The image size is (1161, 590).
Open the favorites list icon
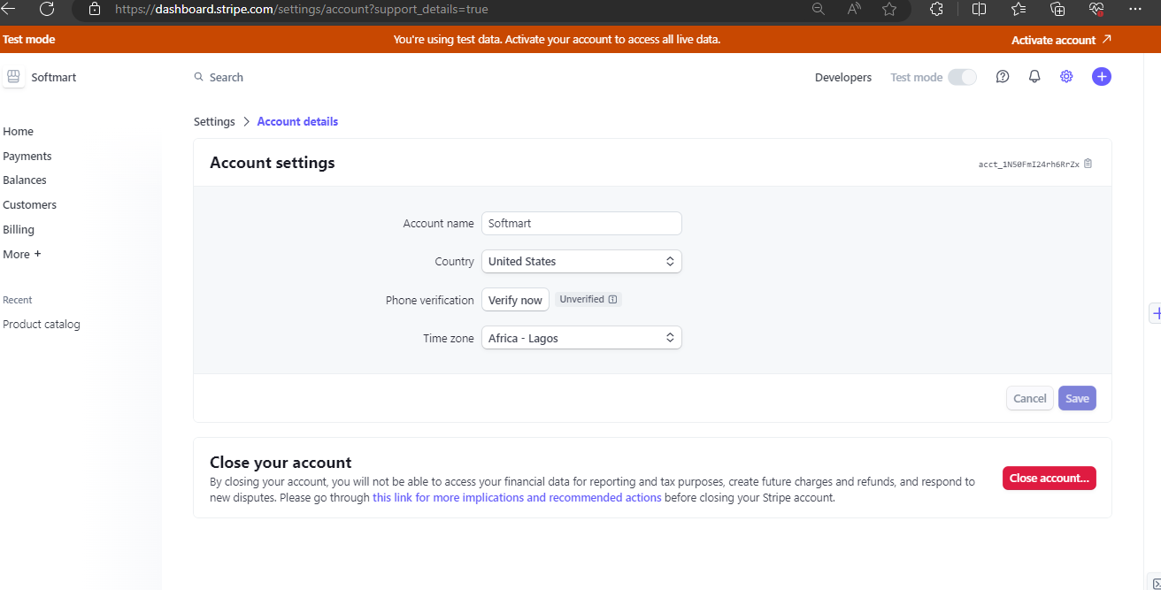point(1019,9)
